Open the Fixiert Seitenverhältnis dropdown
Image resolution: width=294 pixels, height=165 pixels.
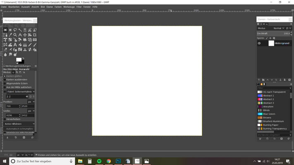click(x=19, y=92)
